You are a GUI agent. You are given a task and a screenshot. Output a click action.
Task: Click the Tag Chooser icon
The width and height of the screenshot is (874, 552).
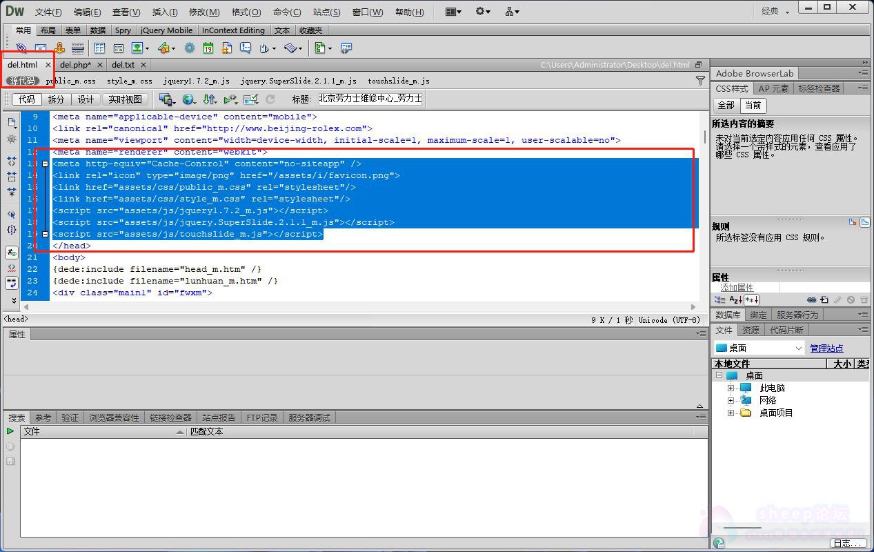346,48
